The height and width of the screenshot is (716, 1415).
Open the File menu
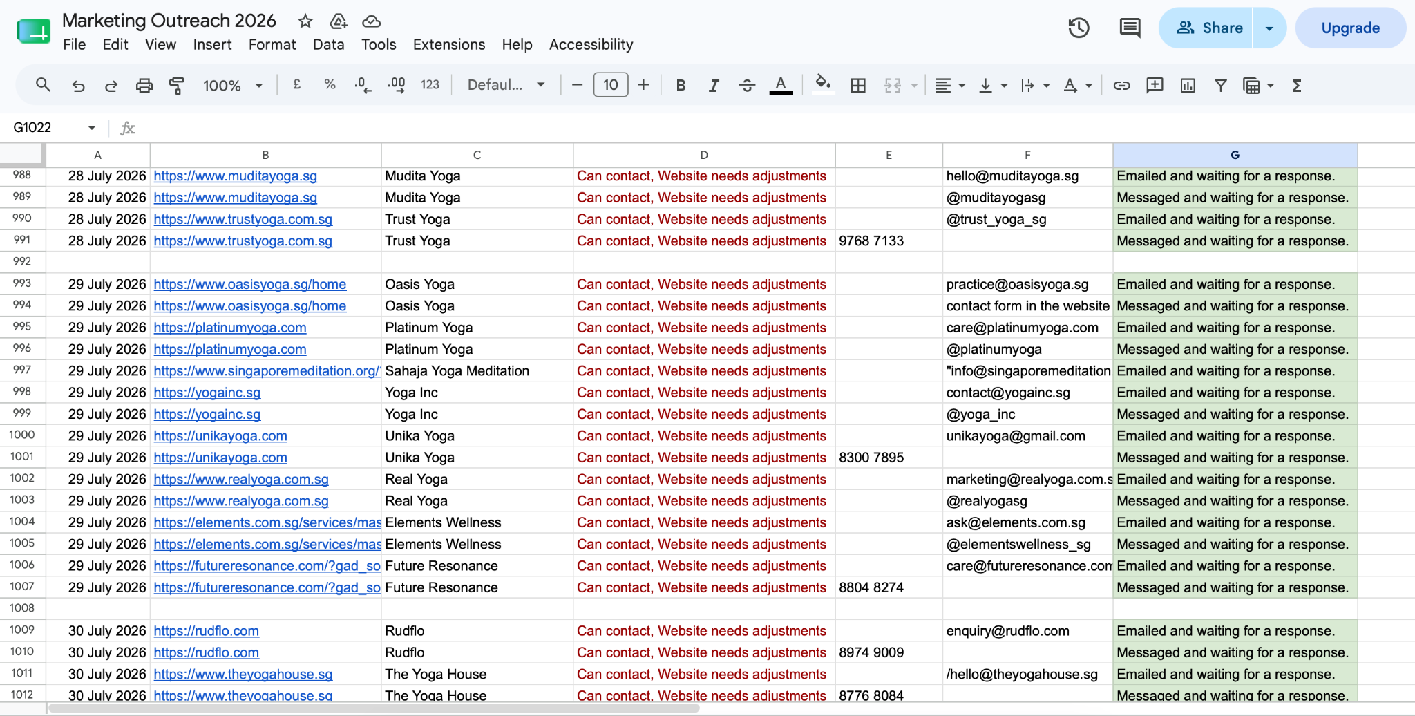click(x=74, y=44)
